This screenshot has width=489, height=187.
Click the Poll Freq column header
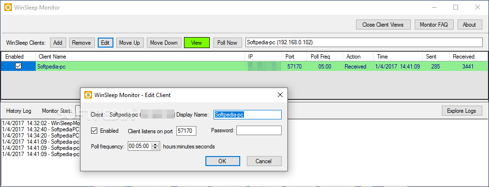[x=325, y=57]
